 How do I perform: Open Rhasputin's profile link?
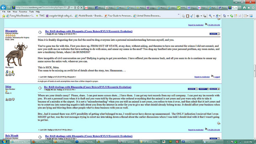(11, 31)
